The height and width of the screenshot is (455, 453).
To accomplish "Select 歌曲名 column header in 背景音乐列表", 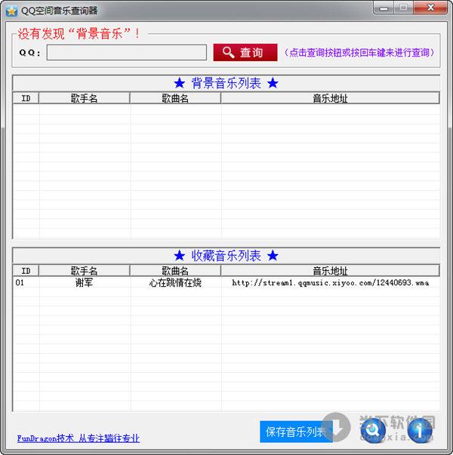I will click(x=175, y=98).
